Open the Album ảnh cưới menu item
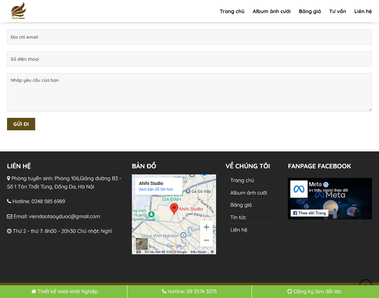379x298 pixels. pyautogui.click(x=271, y=11)
